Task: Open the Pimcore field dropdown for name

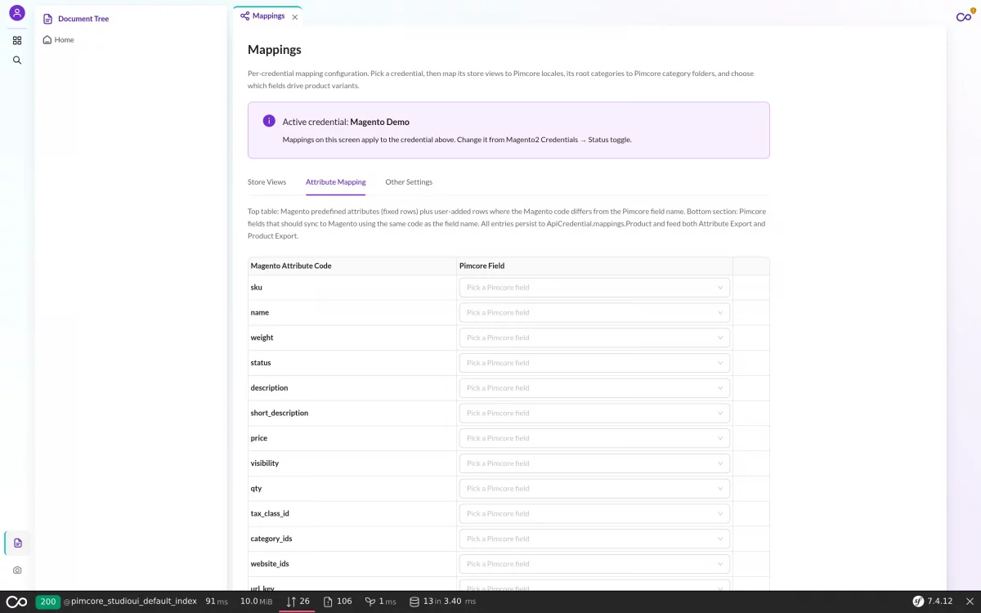Action: (x=594, y=312)
